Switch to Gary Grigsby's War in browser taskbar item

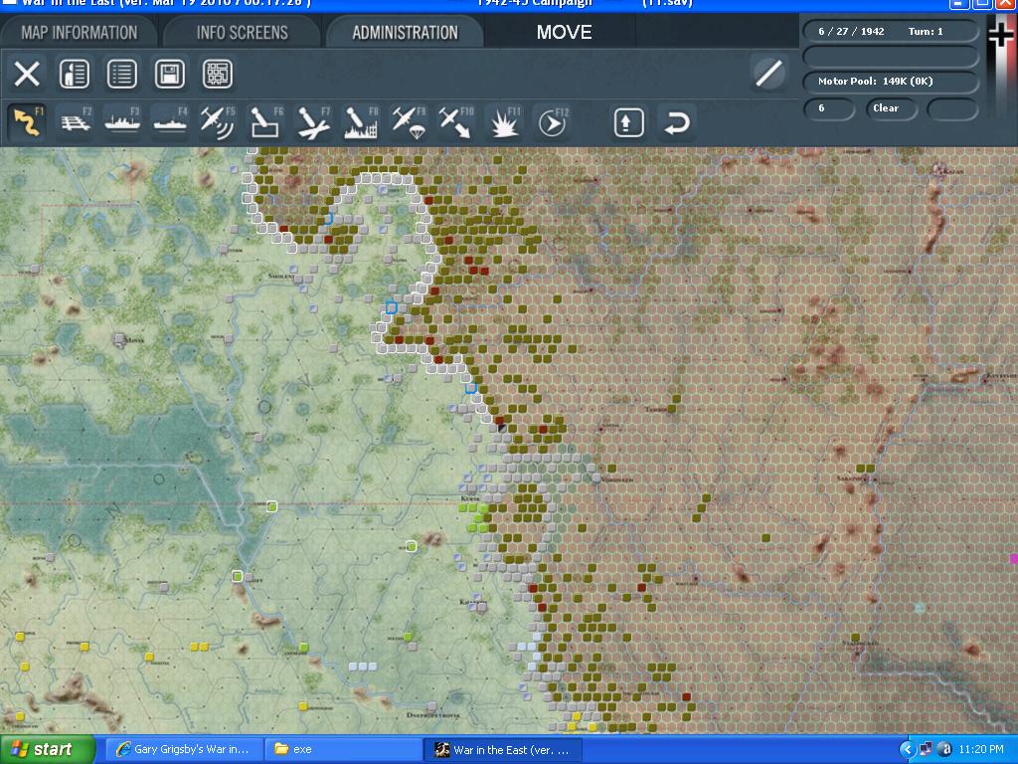click(184, 749)
